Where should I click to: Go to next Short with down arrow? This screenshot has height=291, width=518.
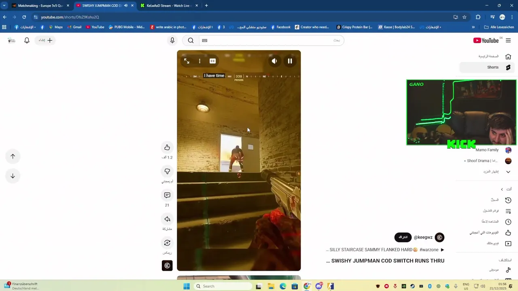13,176
